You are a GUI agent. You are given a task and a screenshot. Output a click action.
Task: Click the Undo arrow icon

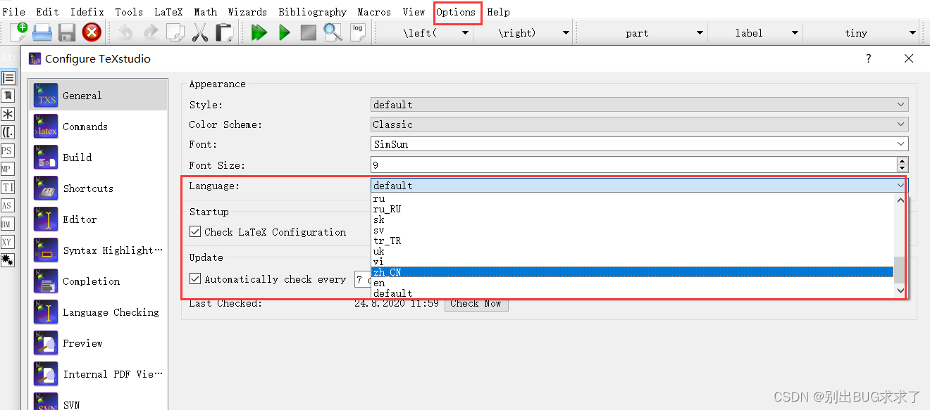pyautogui.click(x=125, y=32)
